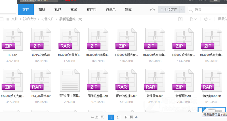
Task: Click the 讲课录音.rar file name
Action: tap(155, 96)
